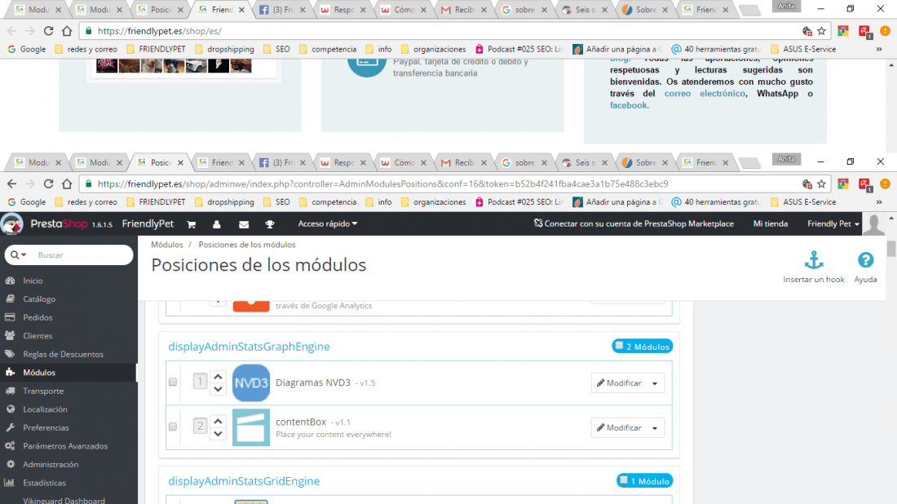Image resolution: width=897 pixels, height=504 pixels.
Task: Click the home icon in upper browser
Action: click(x=67, y=31)
